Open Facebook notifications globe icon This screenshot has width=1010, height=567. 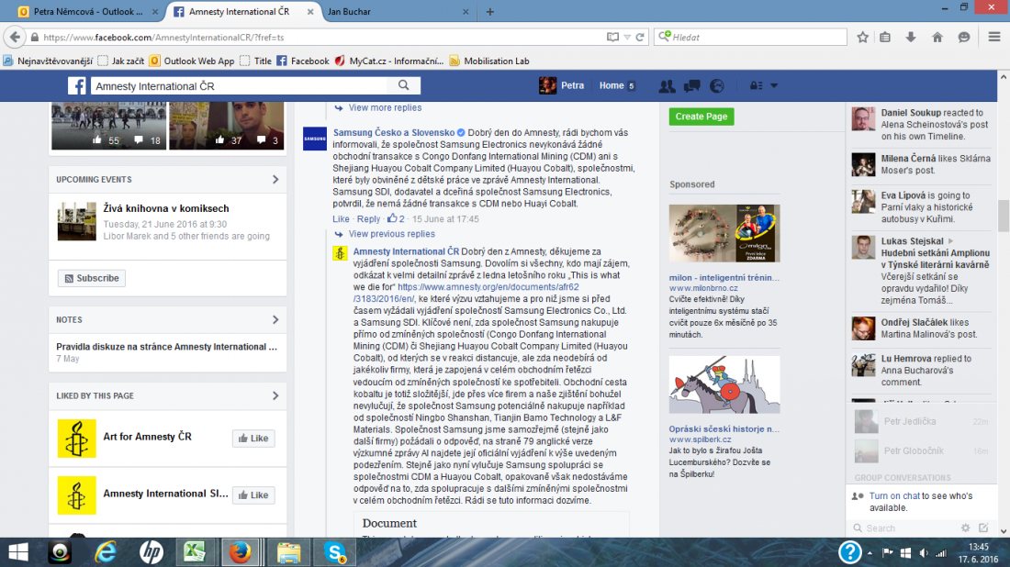point(717,85)
